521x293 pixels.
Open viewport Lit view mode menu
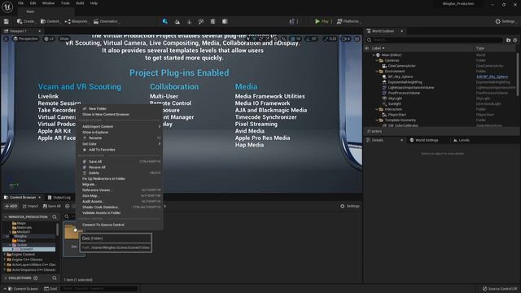pyautogui.click(x=49, y=39)
